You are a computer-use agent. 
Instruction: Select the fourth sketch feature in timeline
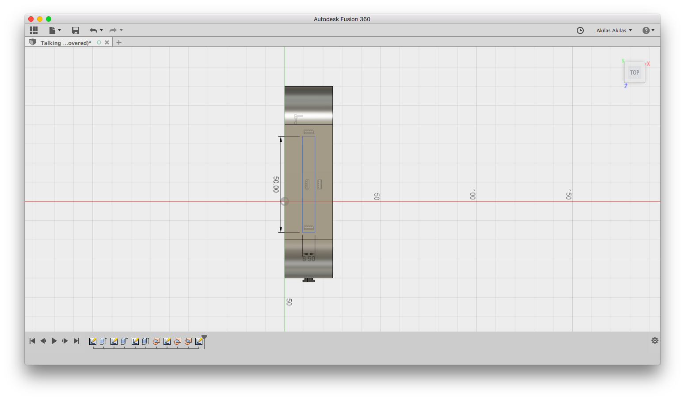point(167,341)
